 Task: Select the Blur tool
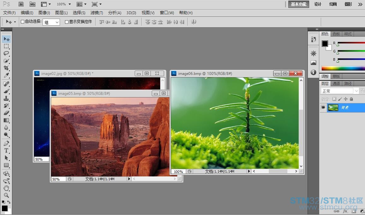point(6,127)
